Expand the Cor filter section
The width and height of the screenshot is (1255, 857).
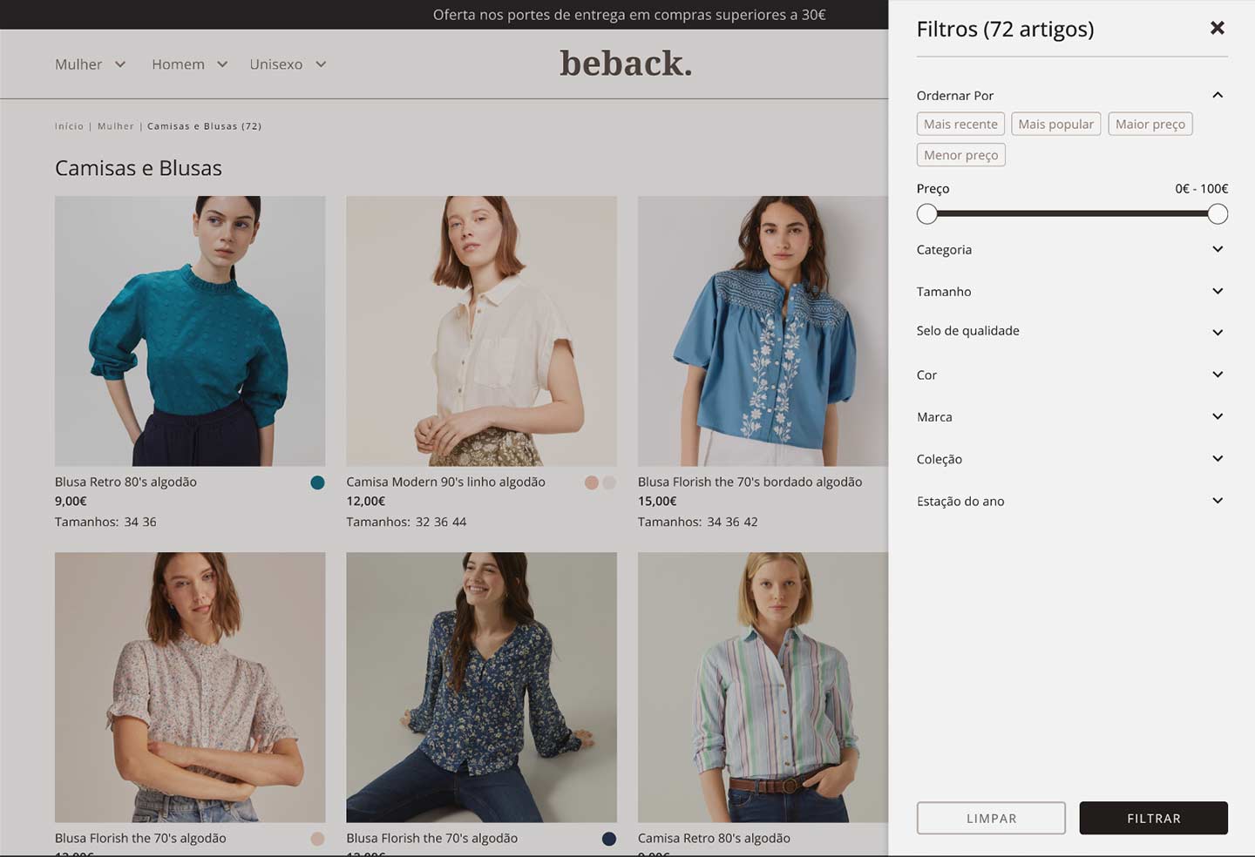point(1218,375)
